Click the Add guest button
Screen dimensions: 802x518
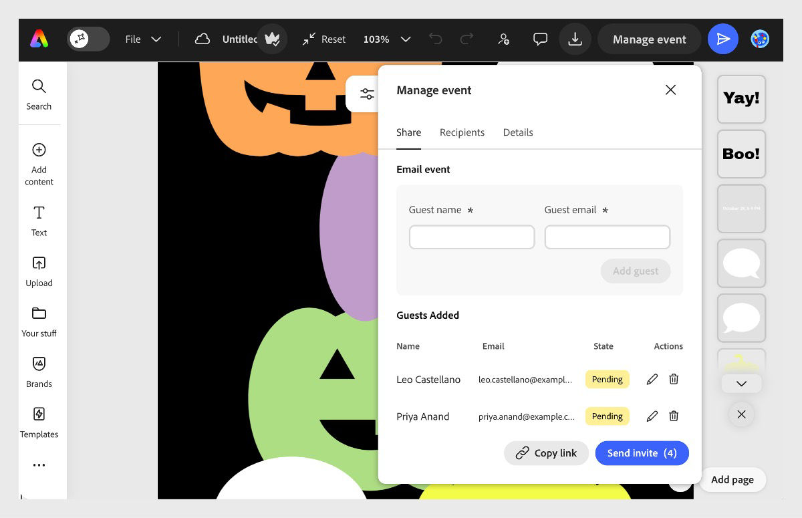636,271
